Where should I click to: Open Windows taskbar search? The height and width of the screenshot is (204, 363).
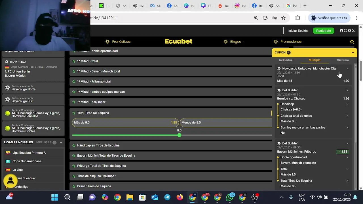(x=67, y=197)
